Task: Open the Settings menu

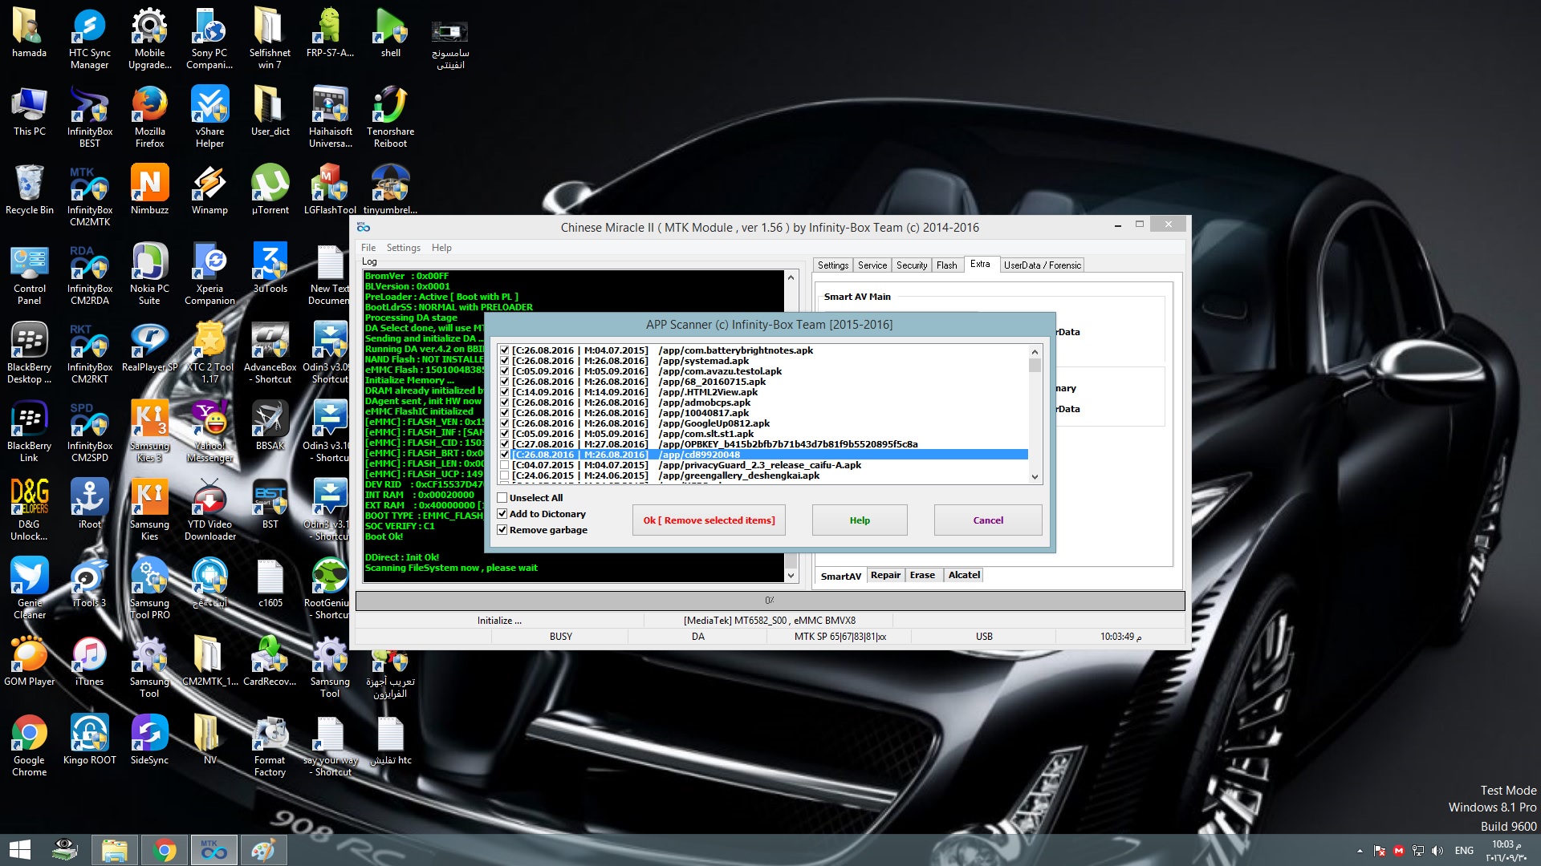Action: point(403,248)
